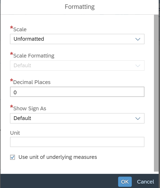This screenshot has width=160, height=188.
Task: Click the Unit label text
Action: pos(15,133)
